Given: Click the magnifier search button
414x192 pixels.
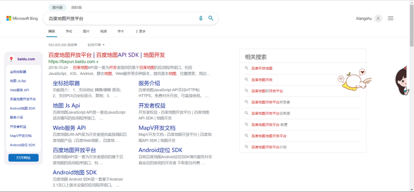Looking at the screenshot, I should (211, 18).
